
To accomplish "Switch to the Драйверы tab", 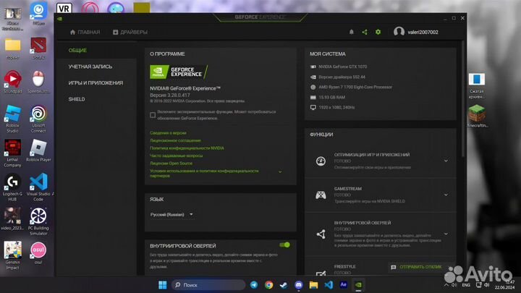I will coord(130,33).
